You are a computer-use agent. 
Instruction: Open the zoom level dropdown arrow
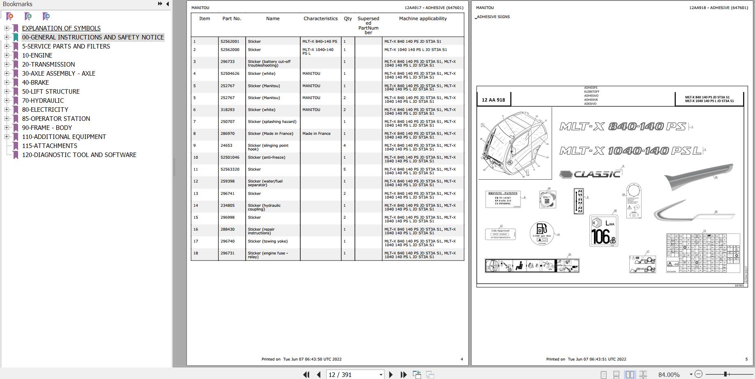click(x=691, y=374)
